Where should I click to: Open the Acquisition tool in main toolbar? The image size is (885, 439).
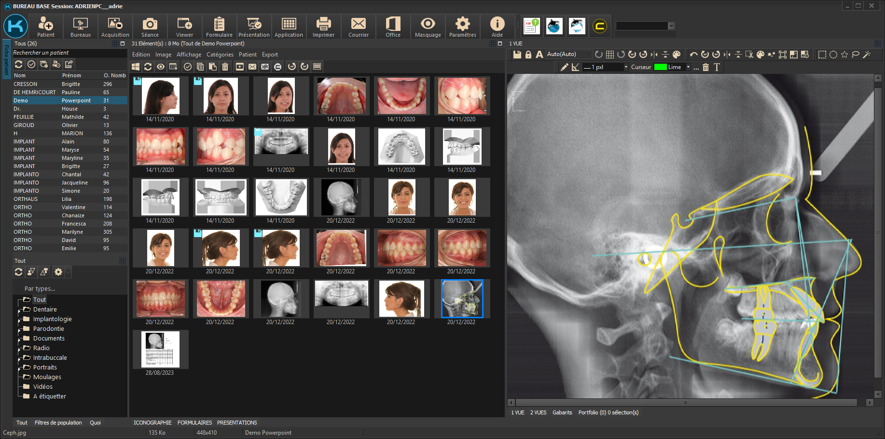115,27
